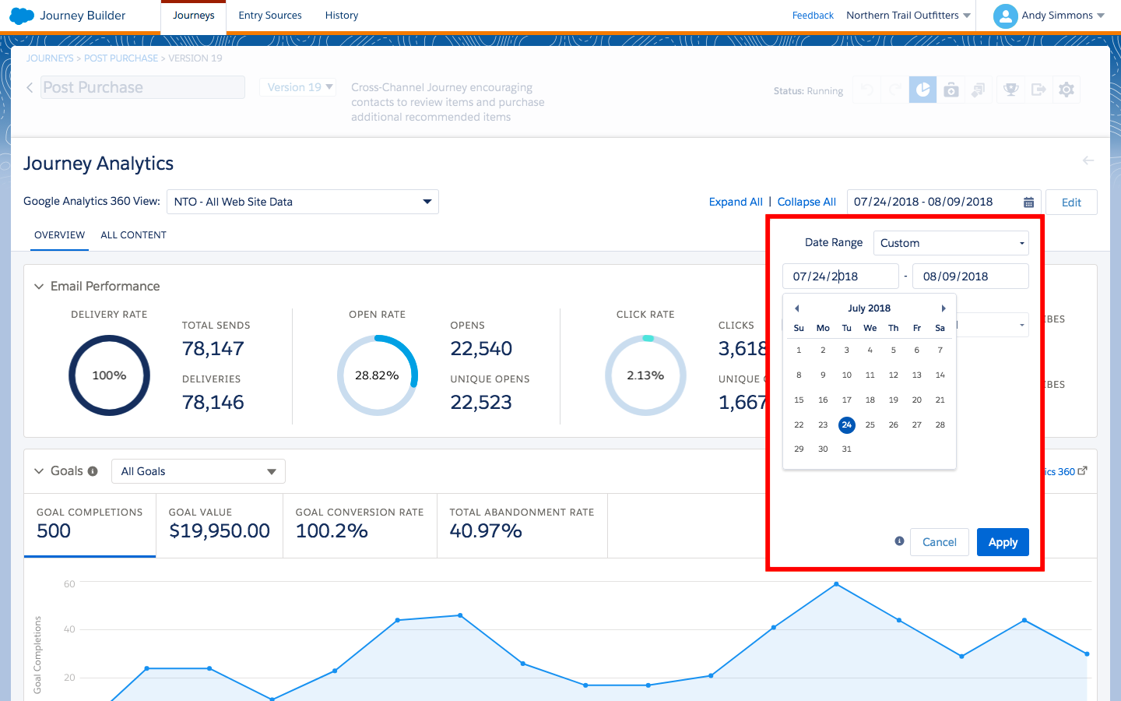The height and width of the screenshot is (701, 1121).
Task: Select the Goal Conversion Rate metric tab
Action: 360,526
